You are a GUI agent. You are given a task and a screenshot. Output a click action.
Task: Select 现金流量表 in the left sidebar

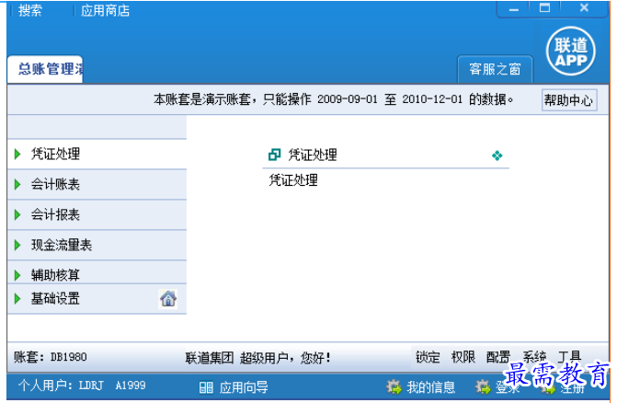pyautogui.click(x=97, y=245)
